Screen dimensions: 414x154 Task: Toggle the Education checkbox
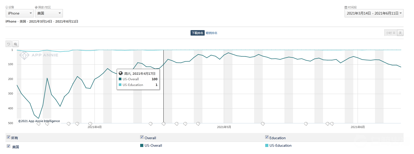tap(267, 137)
